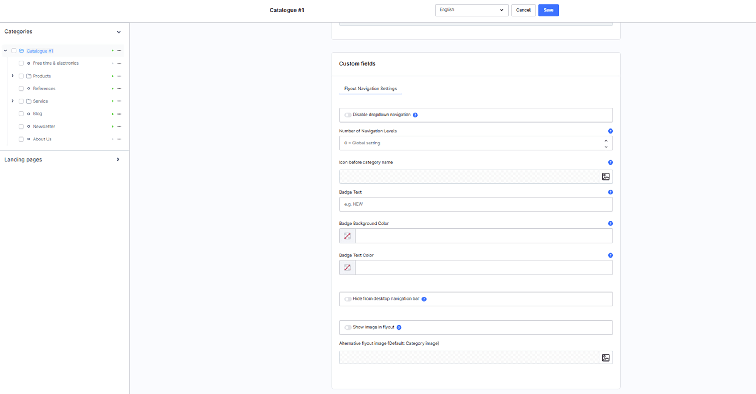Open context menu for About Us category
This screenshot has width=756, height=394.
[119, 139]
